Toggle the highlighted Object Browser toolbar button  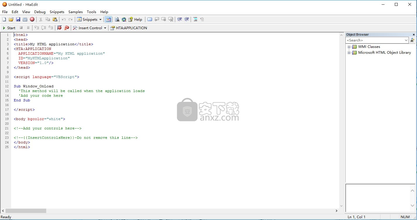(108, 20)
